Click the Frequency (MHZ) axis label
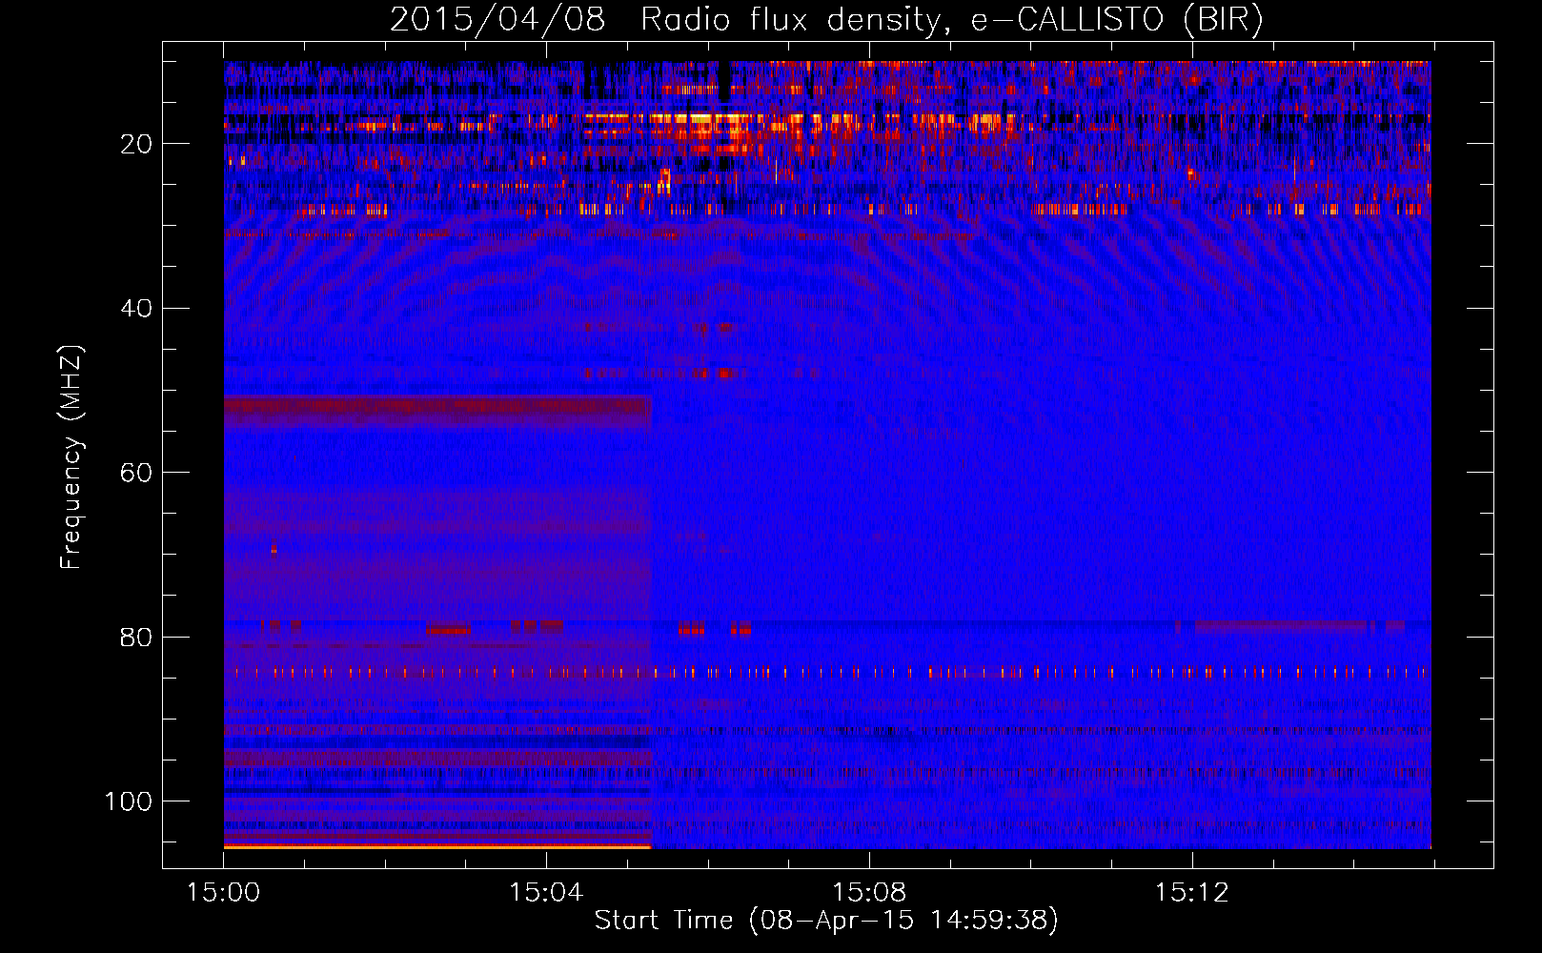This screenshot has height=953, width=1542. 71,457
